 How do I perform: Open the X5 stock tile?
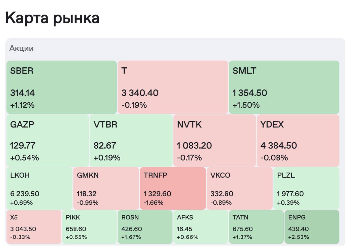[x=34, y=227]
